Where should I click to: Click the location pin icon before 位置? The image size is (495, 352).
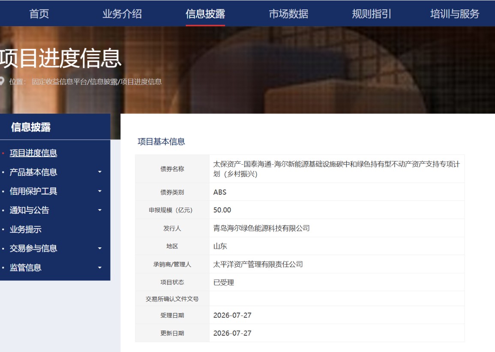2,81
